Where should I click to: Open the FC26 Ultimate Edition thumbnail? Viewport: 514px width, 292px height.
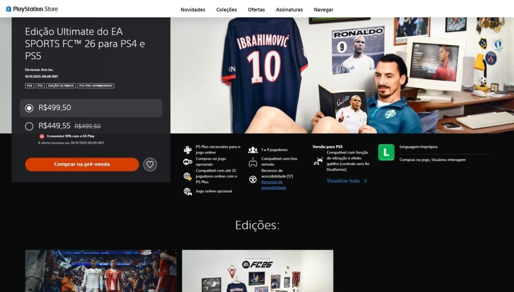[258, 271]
